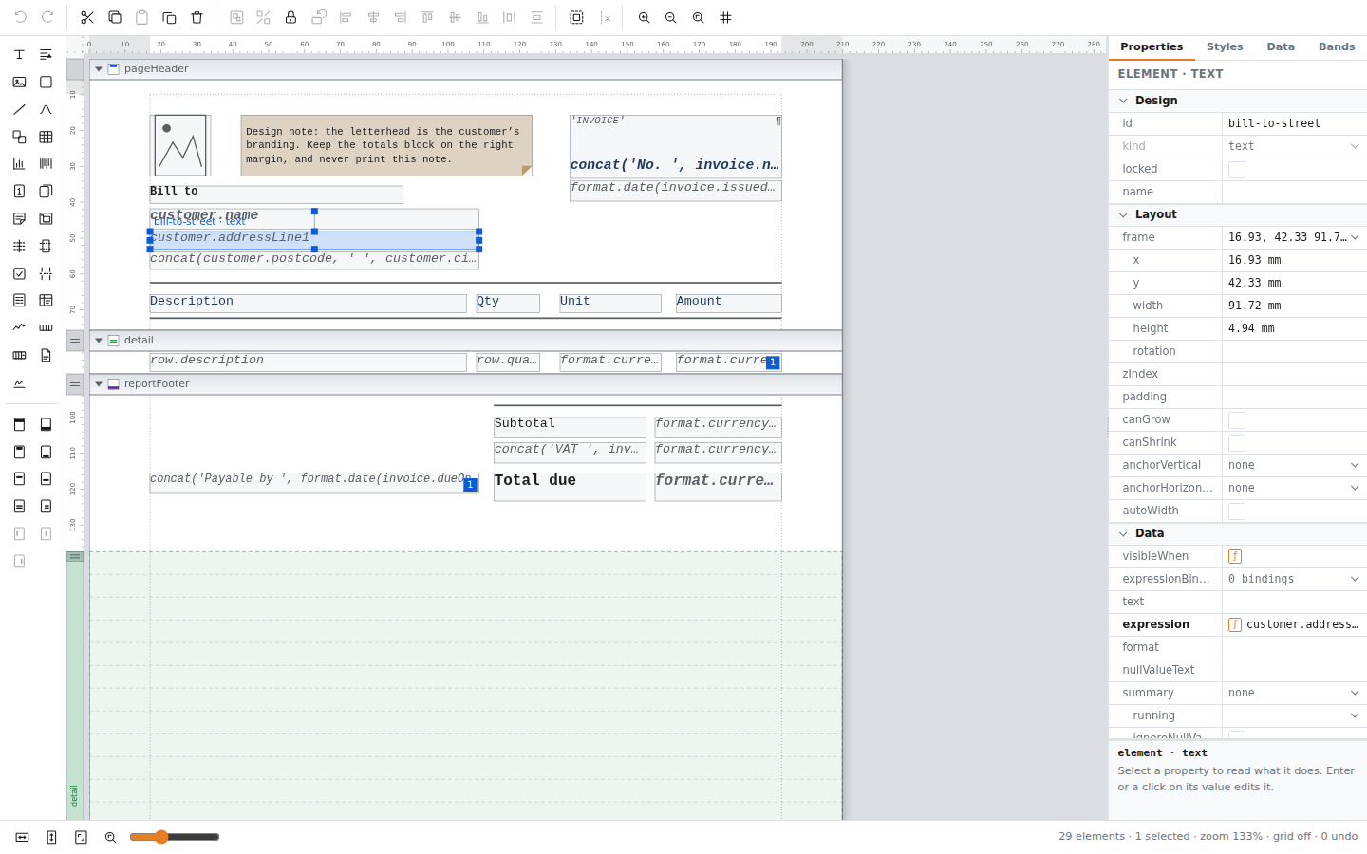Select the 'Description' column header element
The image size is (1367, 854).
(x=309, y=304)
